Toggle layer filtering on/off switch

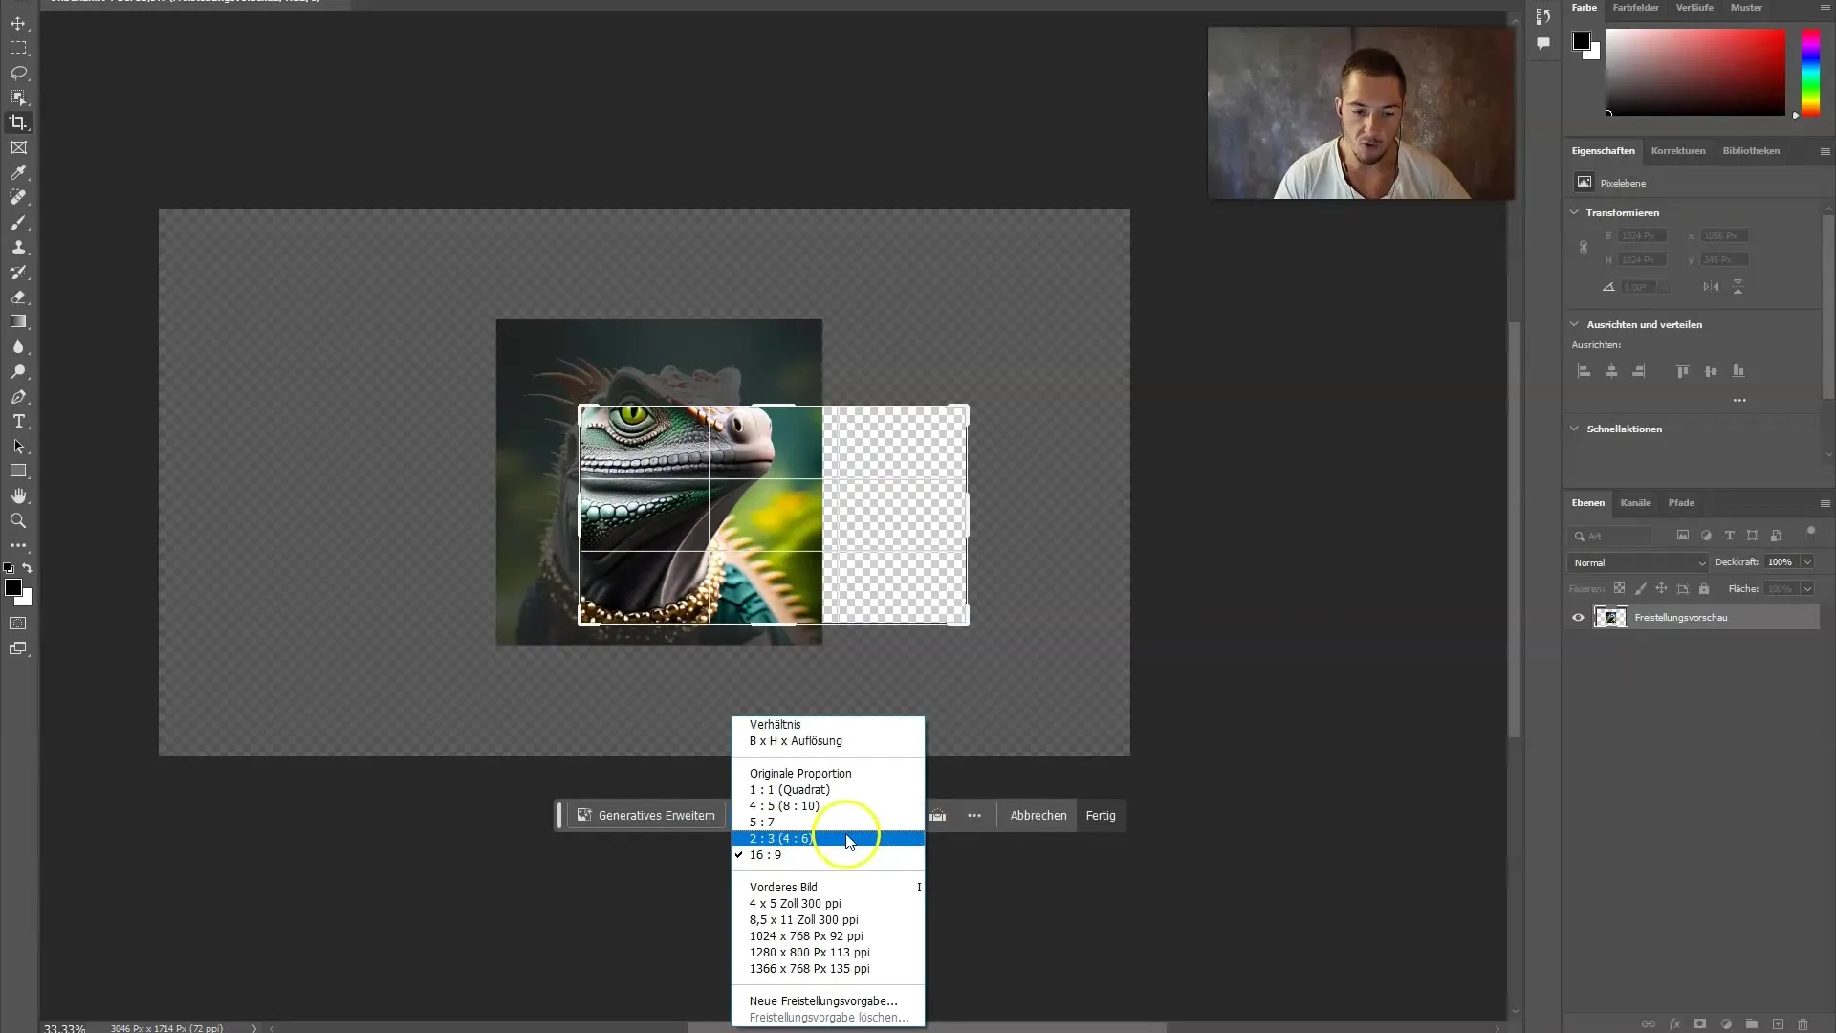[x=1811, y=532]
